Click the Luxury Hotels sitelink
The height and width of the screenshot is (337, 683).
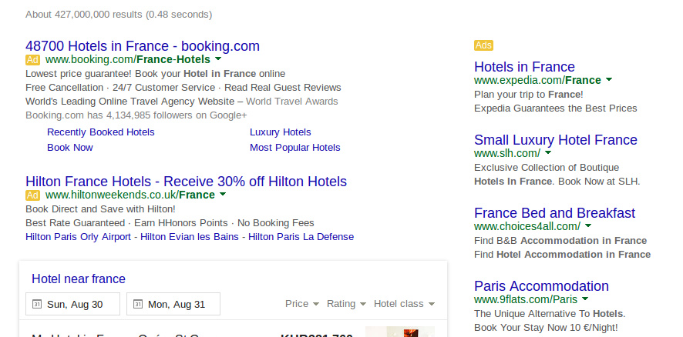pyautogui.click(x=281, y=132)
